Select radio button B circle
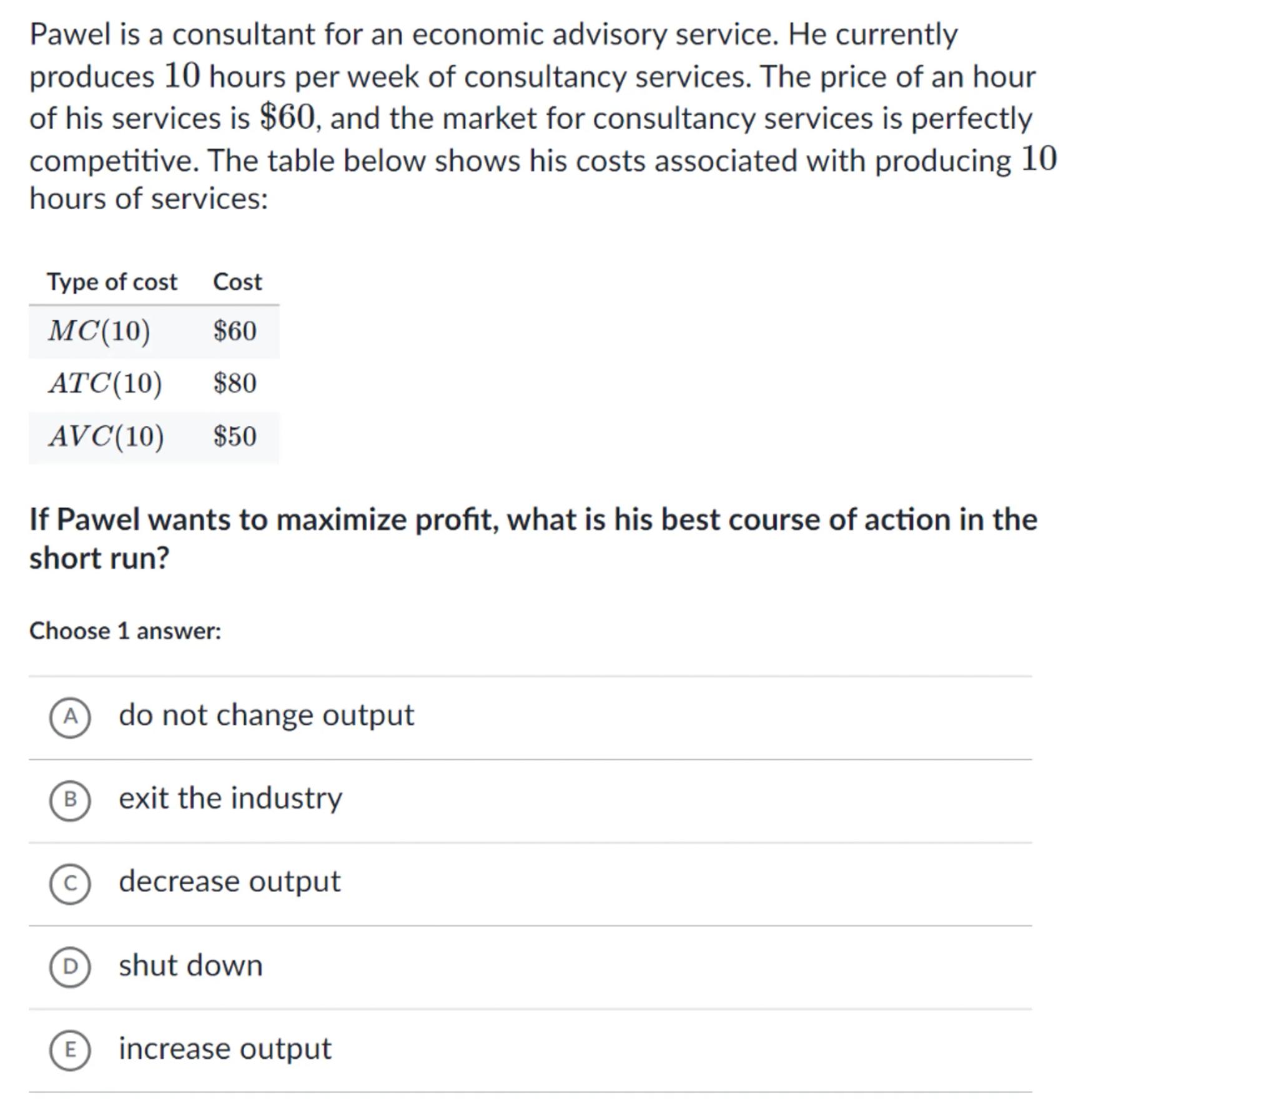This screenshot has width=1279, height=1105. [70, 800]
